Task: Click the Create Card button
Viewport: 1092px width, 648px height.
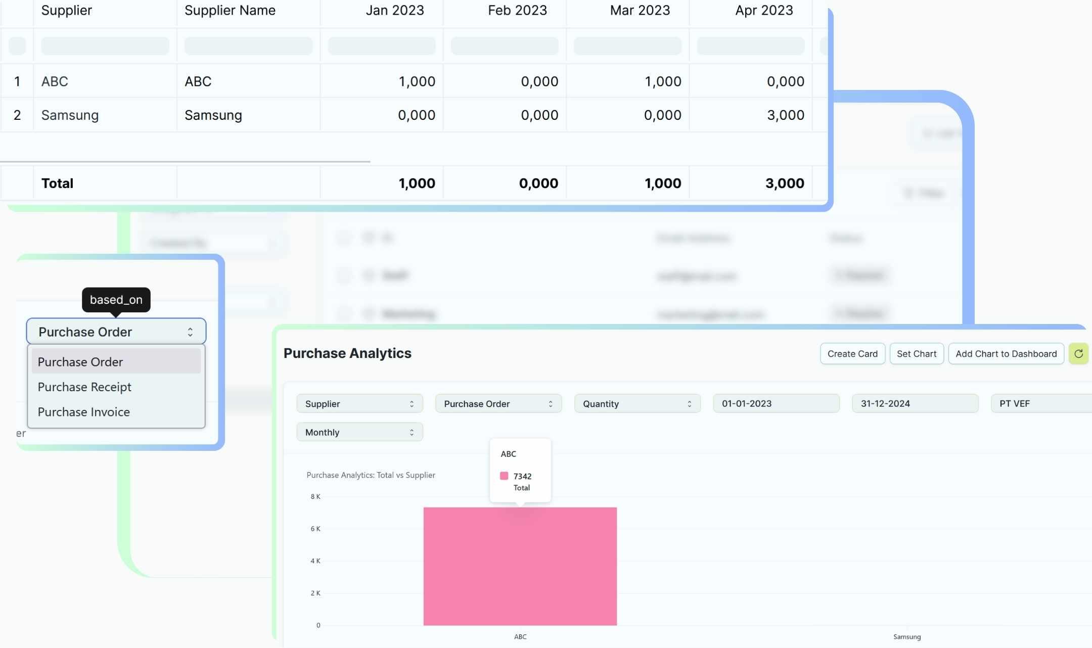Action: click(x=852, y=354)
